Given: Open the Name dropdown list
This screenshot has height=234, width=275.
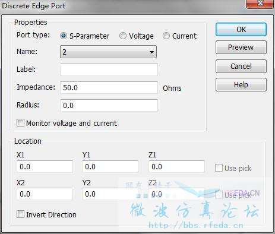Looking at the screenshot, I should click(108, 52).
